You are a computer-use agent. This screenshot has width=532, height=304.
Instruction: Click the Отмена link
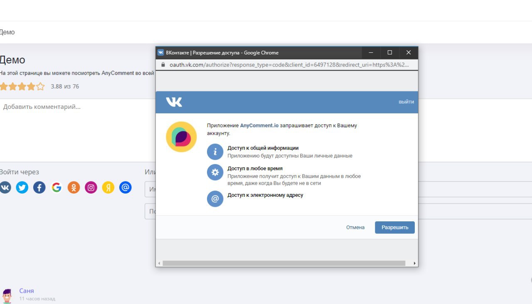pyautogui.click(x=355, y=227)
